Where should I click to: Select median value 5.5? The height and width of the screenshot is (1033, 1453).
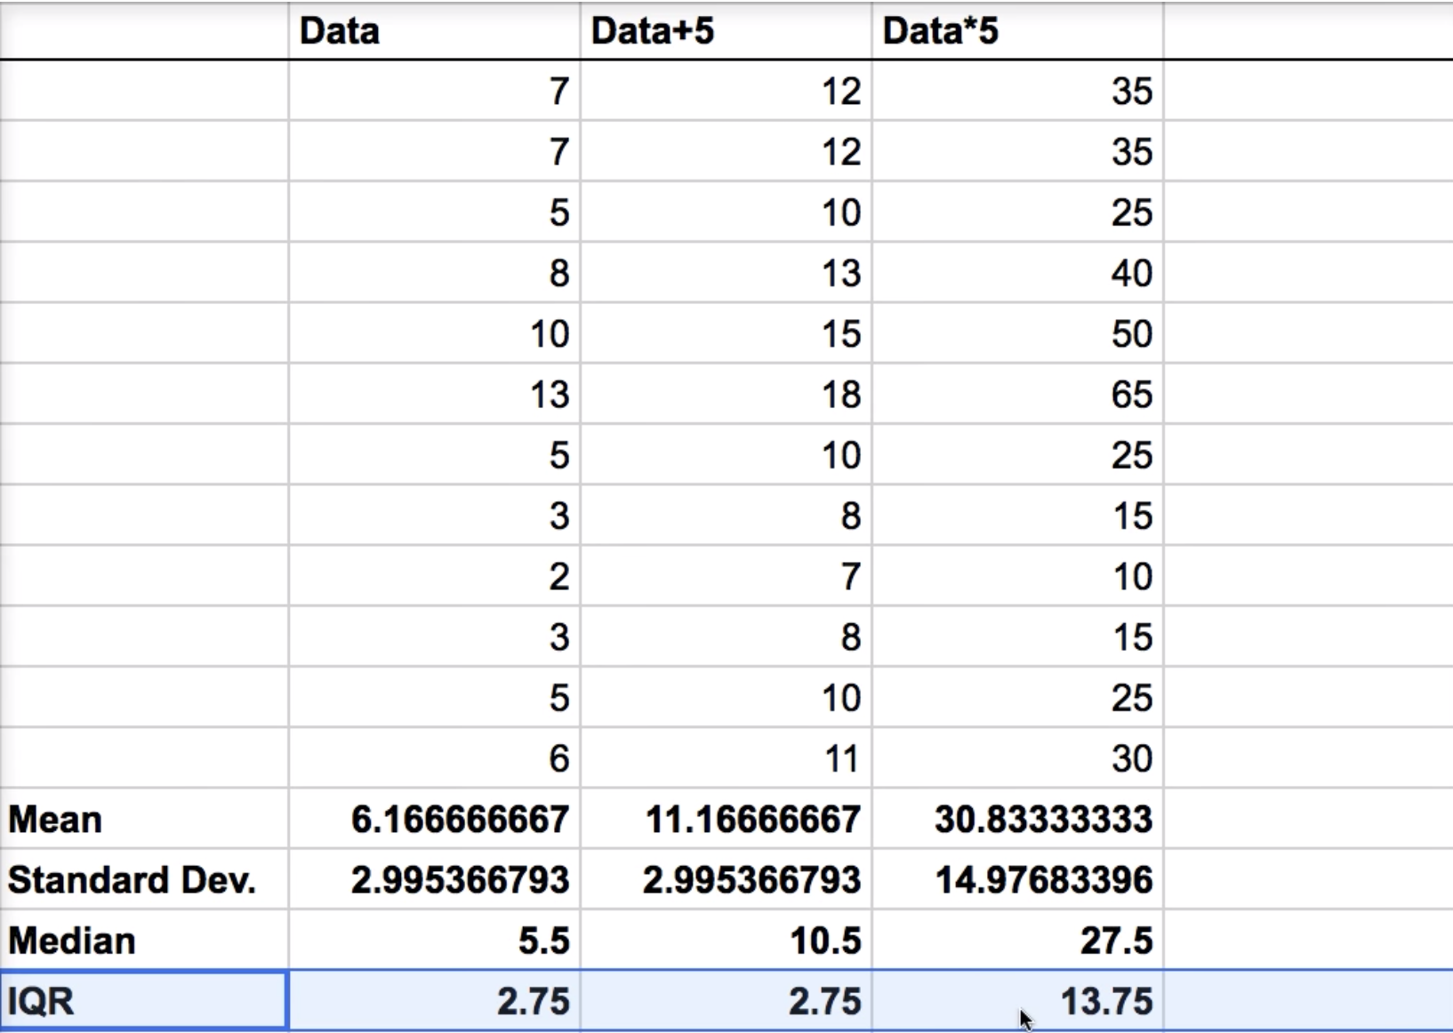tap(435, 940)
